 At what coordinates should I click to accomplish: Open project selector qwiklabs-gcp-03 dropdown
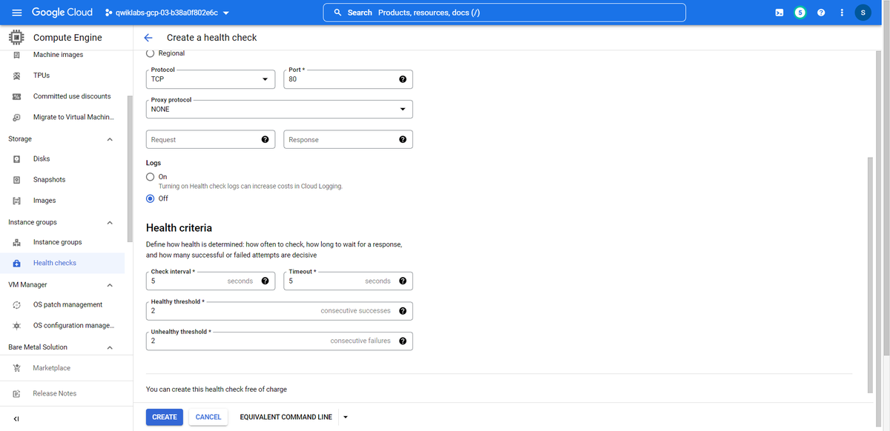click(x=167, y=13)
